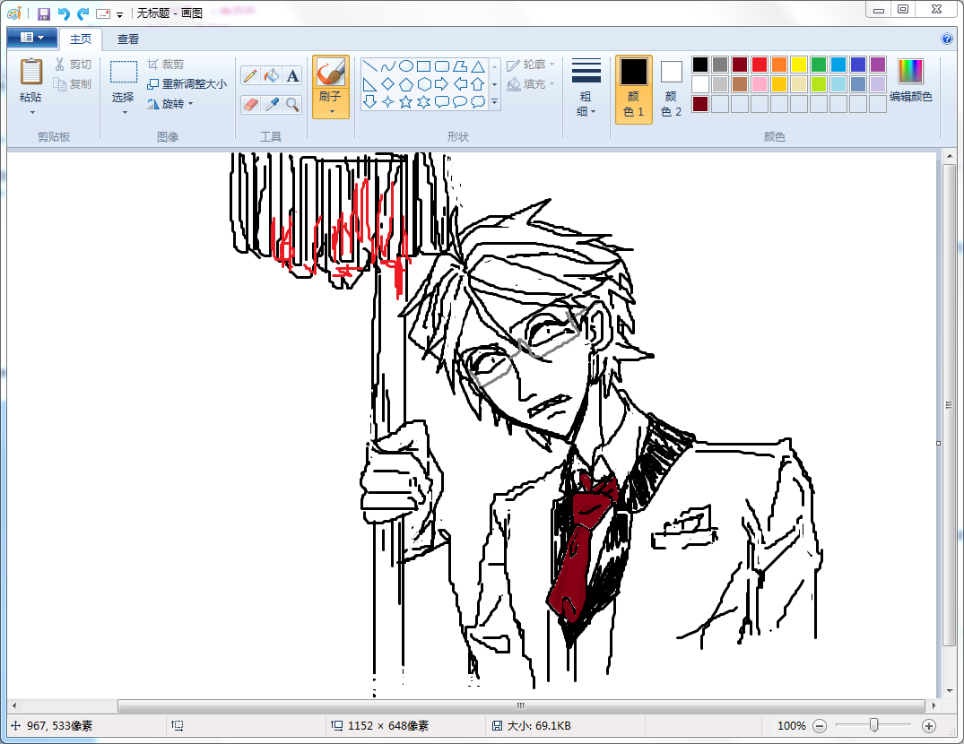
Task: Open the 旋转 rotate dropdown
Action: click(170, 104)
